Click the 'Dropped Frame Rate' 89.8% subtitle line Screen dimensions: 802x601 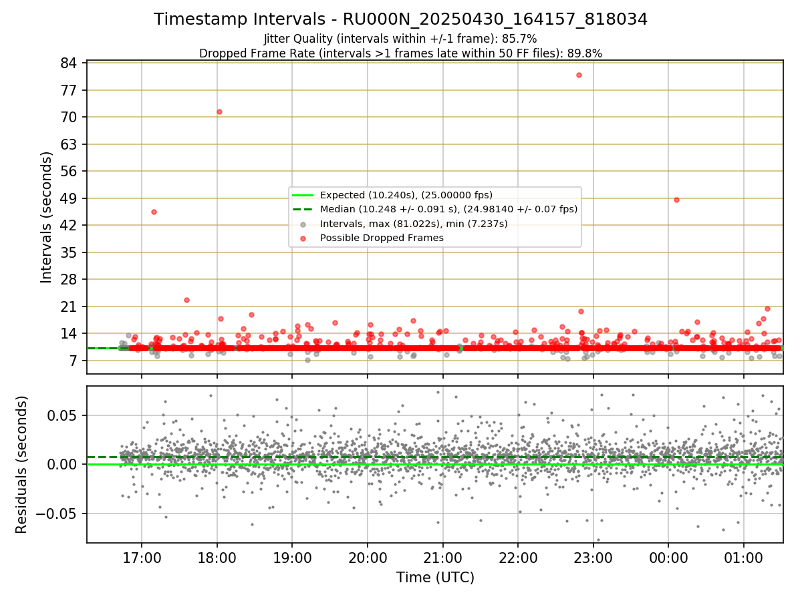[400, 53]
